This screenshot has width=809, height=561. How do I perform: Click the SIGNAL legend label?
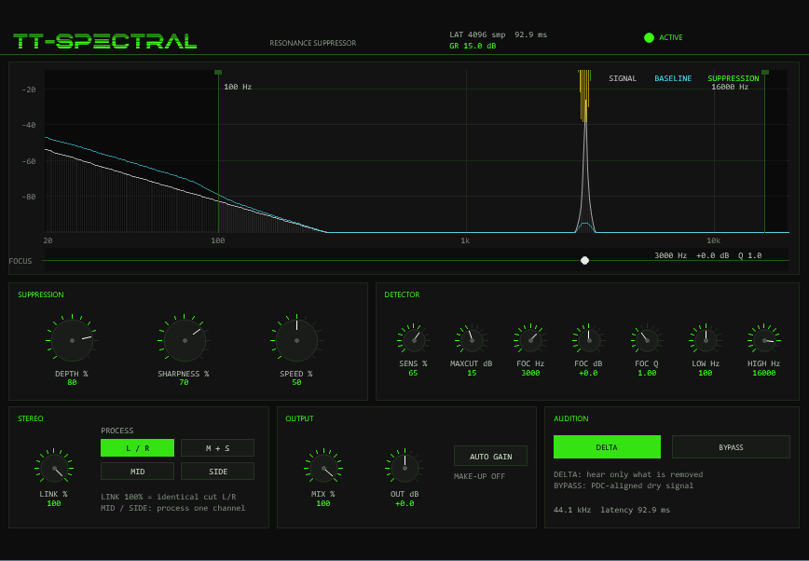click(623, 78)
